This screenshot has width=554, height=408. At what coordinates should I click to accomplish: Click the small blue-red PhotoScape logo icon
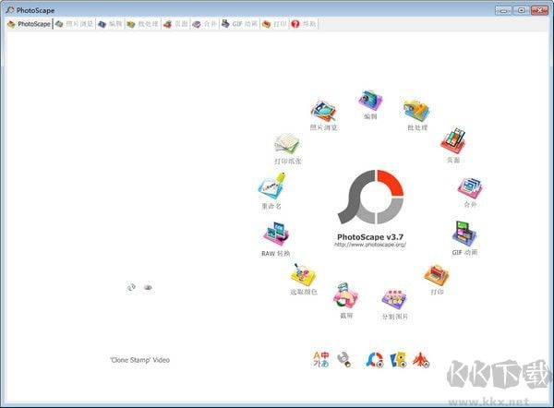coord(375,360)
